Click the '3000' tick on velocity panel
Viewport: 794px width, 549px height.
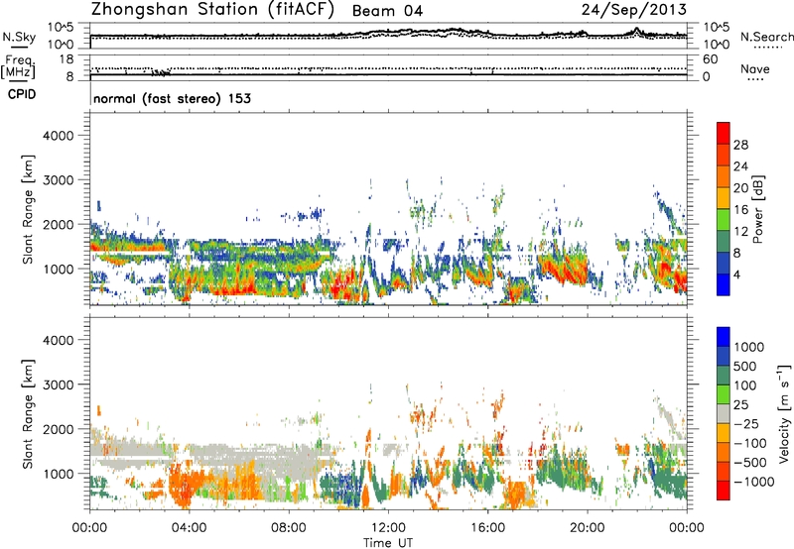(59, 384)
